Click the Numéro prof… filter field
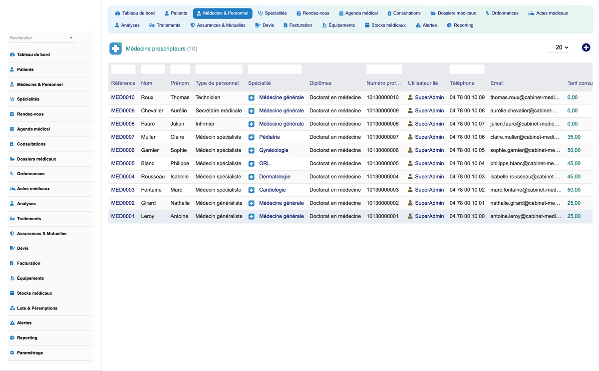This screenshot has width=599, height=371. [x=384, y=69]
